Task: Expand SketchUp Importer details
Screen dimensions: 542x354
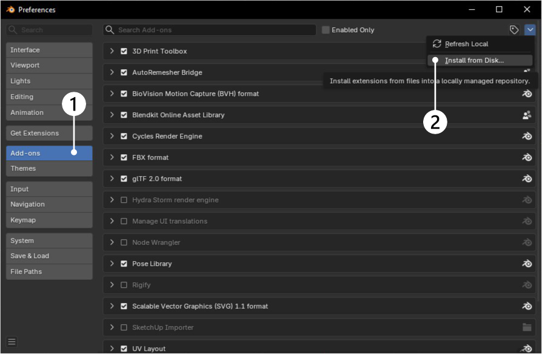Action: click(112, 327)
